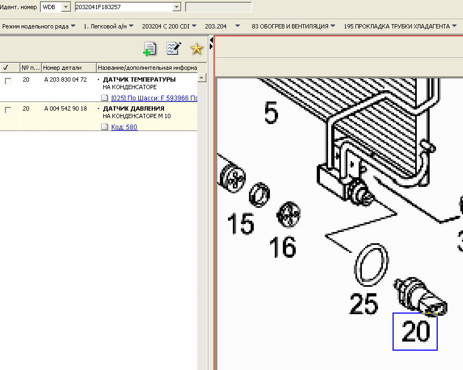Click the checkmark column header
The width and height of the screenshot is (463, 370).
(x=6, y=68)
